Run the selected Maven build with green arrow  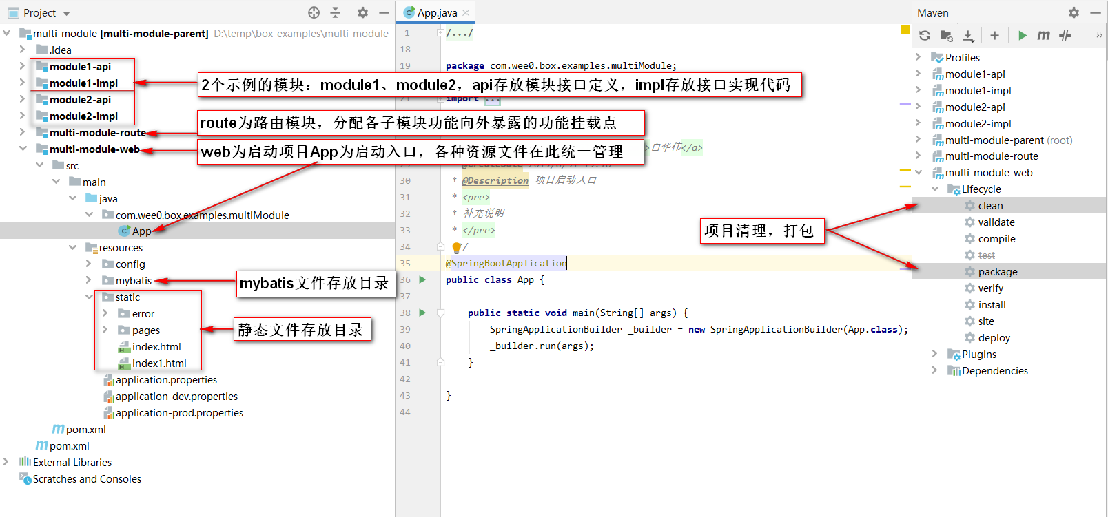[x=1023, y=35]
